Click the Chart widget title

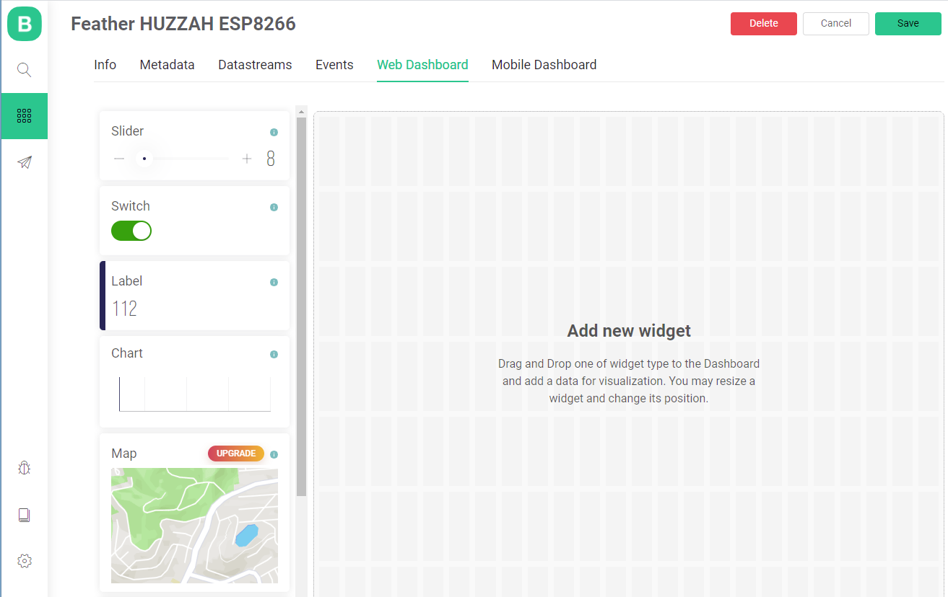click(126, 353)
